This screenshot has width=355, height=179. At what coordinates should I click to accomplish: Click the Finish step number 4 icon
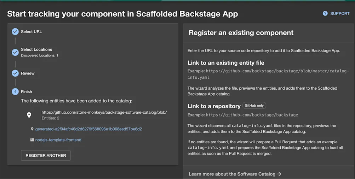coord(15,92)
